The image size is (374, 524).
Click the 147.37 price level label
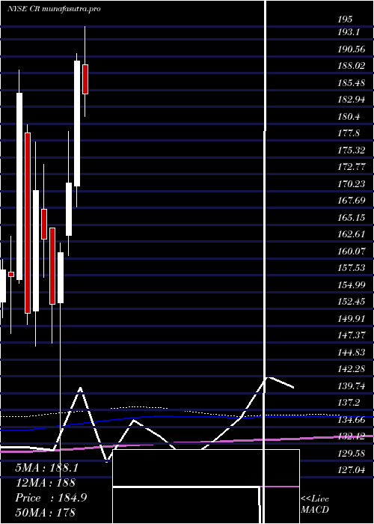pos(352,335)
